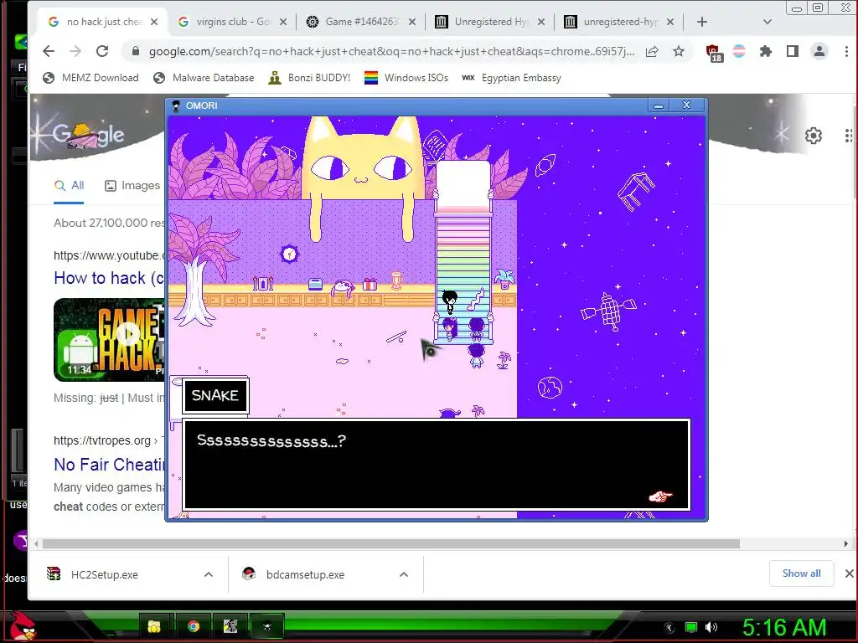Click the share icon in address bar

(652, 51)
